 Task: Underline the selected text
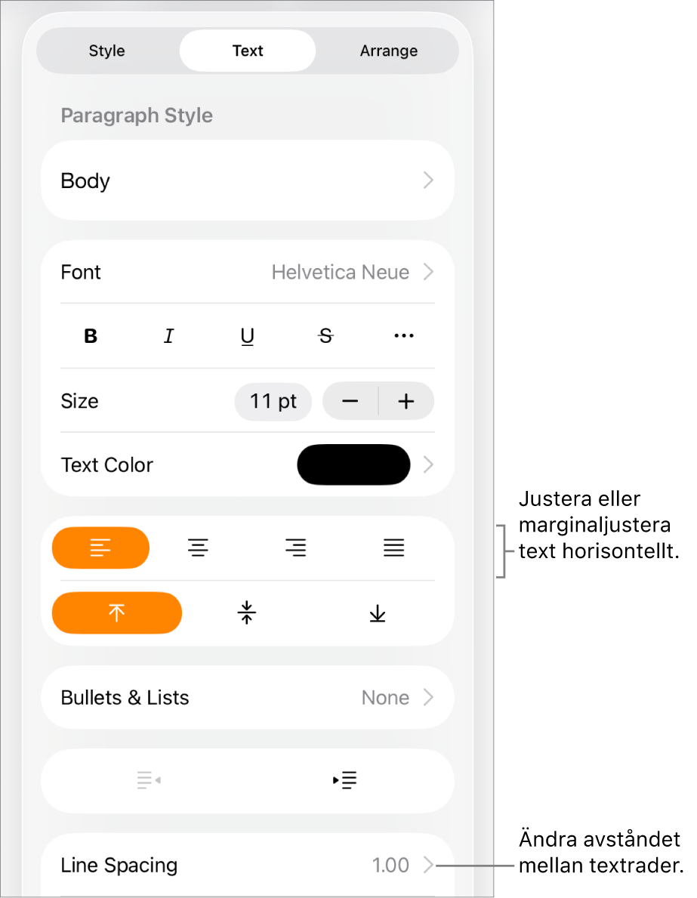[x=248, y=337]
